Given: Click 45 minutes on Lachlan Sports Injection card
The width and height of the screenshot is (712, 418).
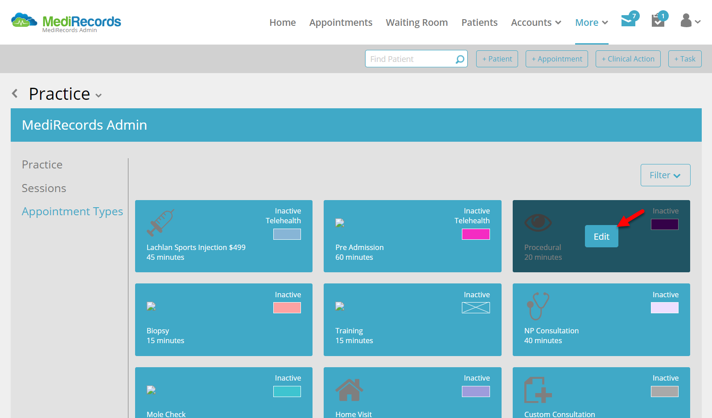Looking at the screenshot, I should [165, 257].
